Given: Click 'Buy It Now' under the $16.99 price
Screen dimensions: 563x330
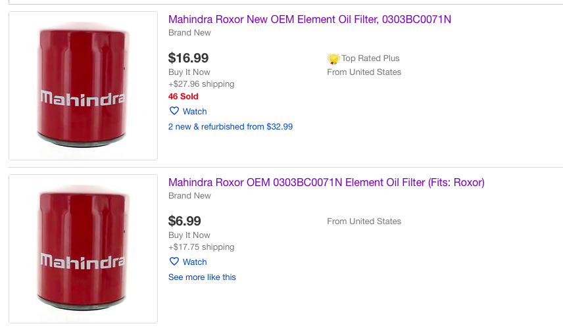Looking at the screenshot, I should (x=189, y=72).
